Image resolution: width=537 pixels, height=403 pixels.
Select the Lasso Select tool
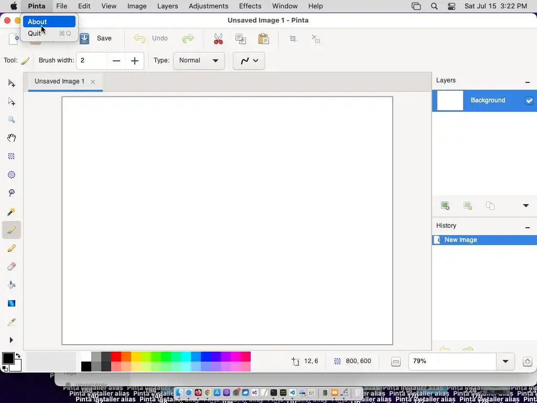tap(12, 193)
